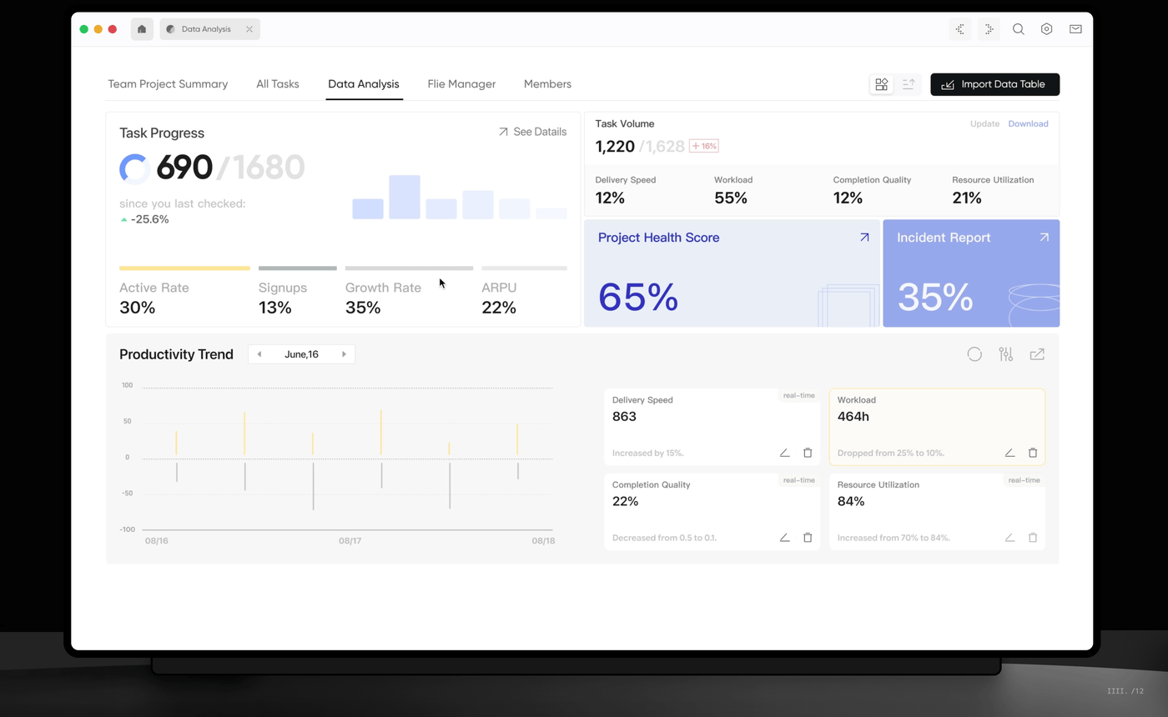Screen dimensions: 1168x717
Task: Delete the Completion Quality card trash icon
Action: coord(808,538)
